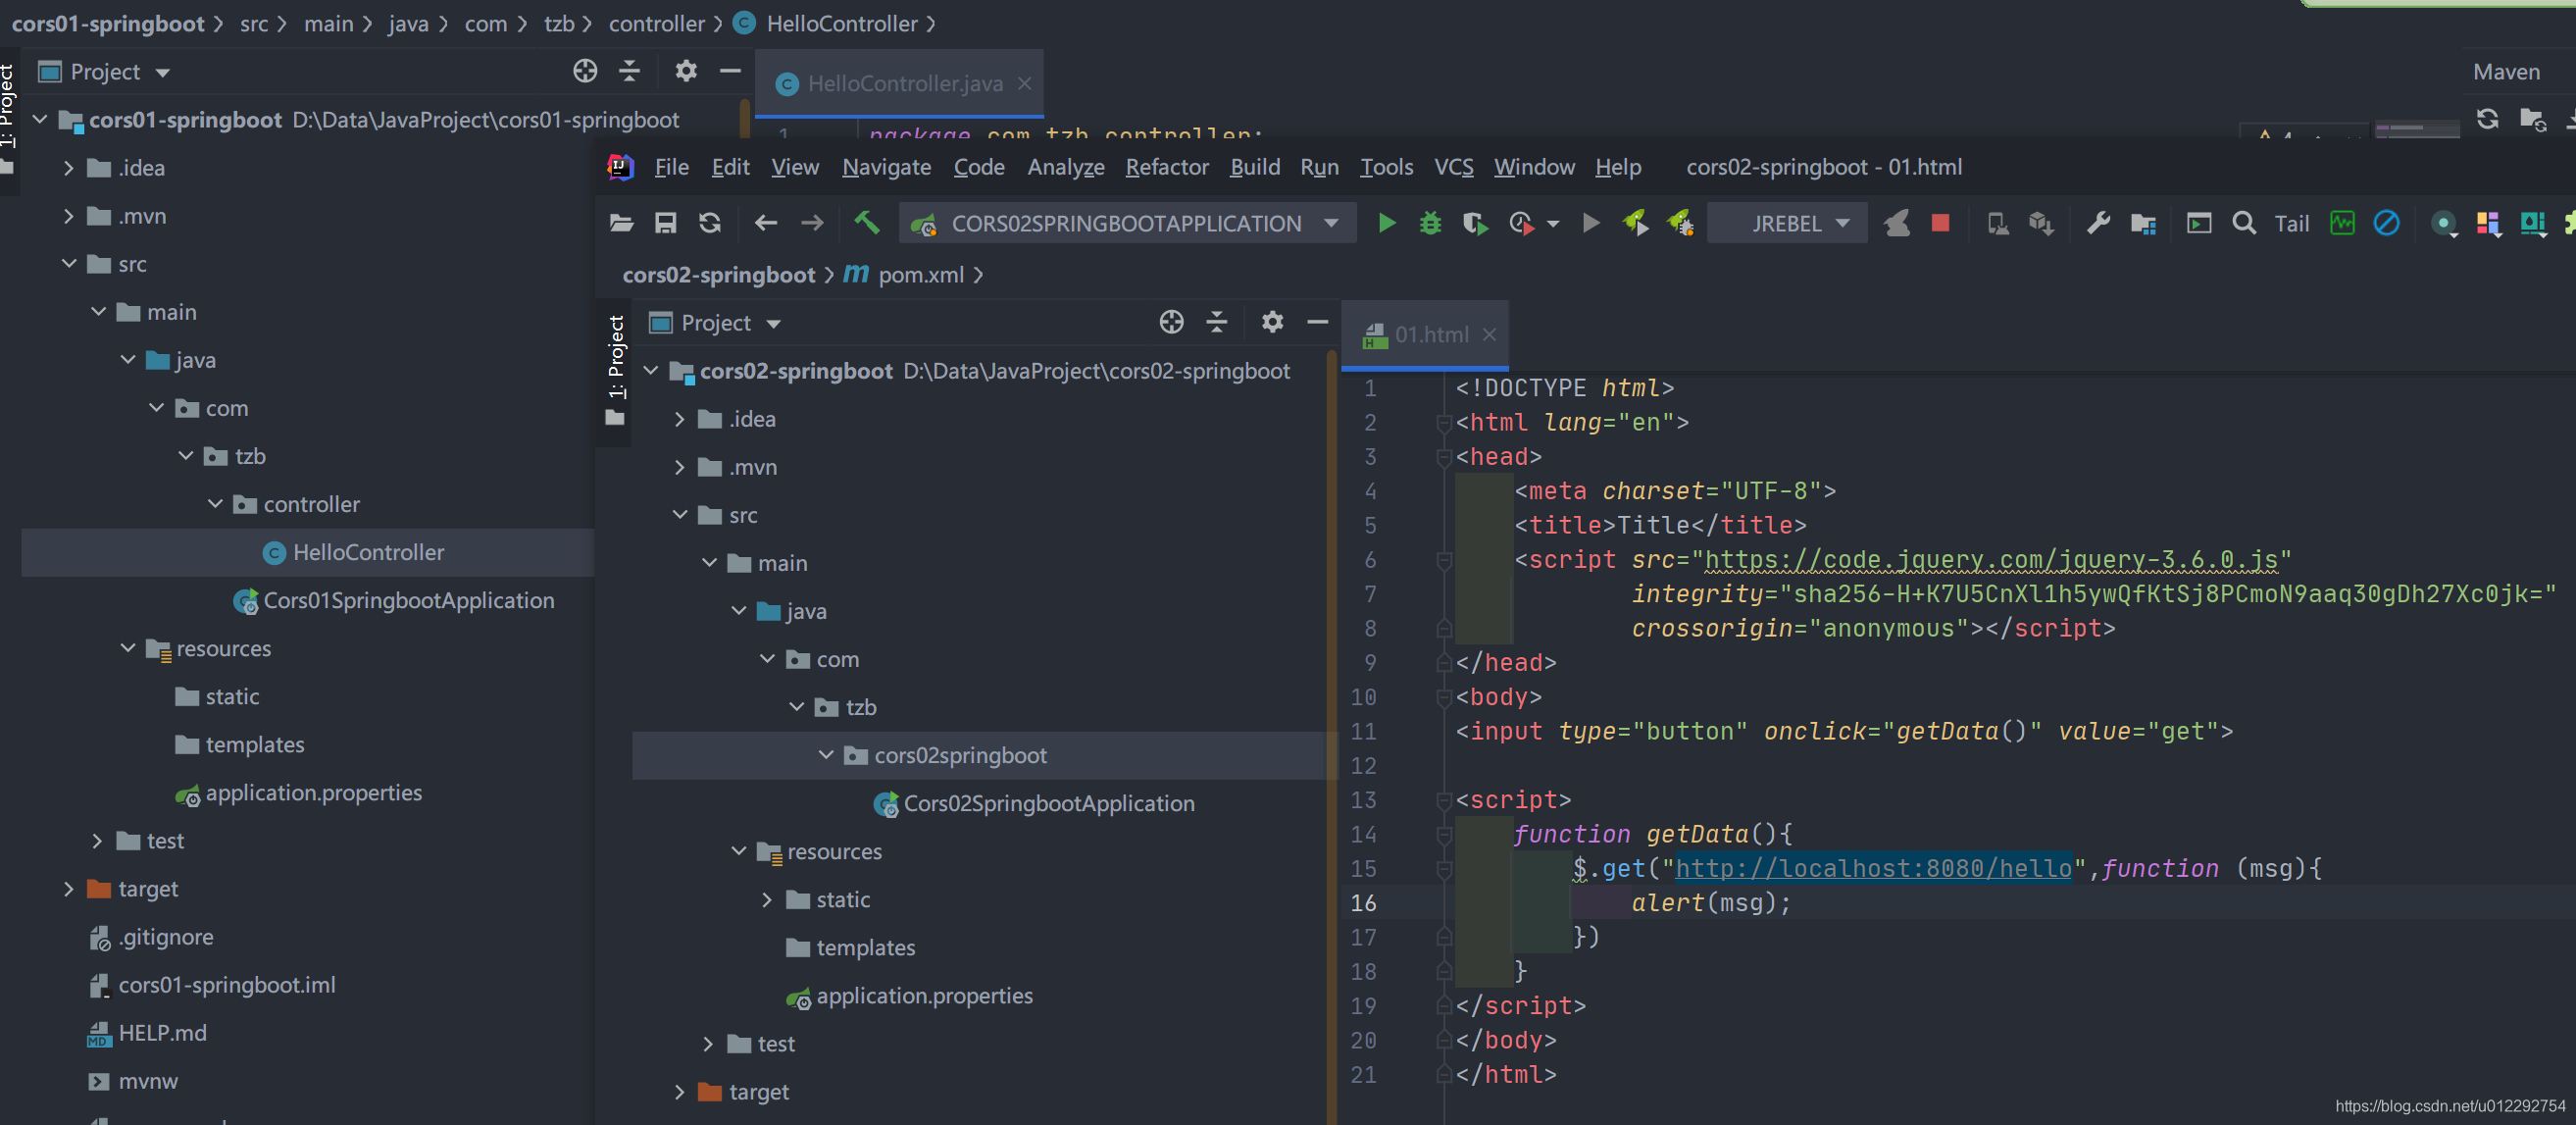Click the localhost:8080/hello link
This screenshot has width=2576, height=1125.
click(x=1872, y=868)
